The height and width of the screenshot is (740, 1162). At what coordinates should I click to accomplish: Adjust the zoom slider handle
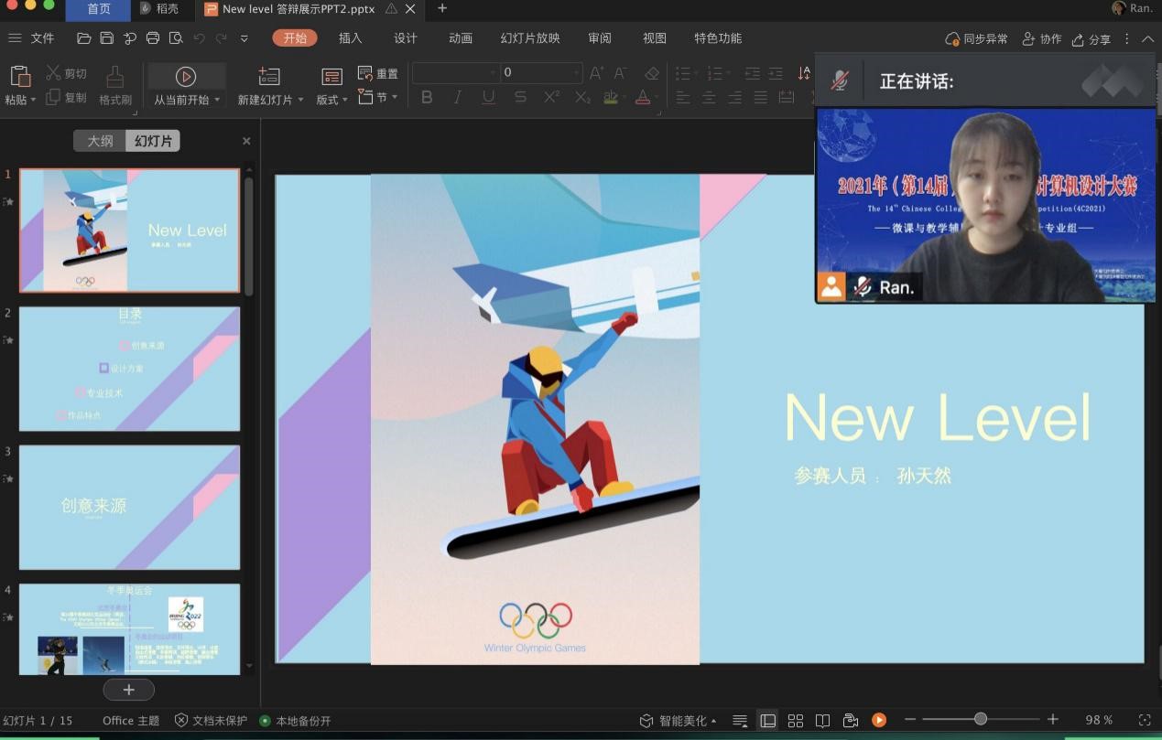coord(981,720)
